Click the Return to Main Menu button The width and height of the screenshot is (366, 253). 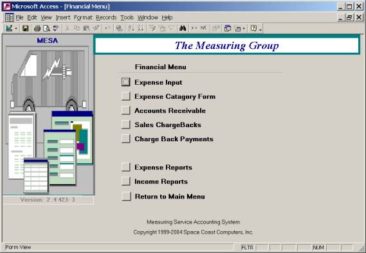(x=126, y=196)
